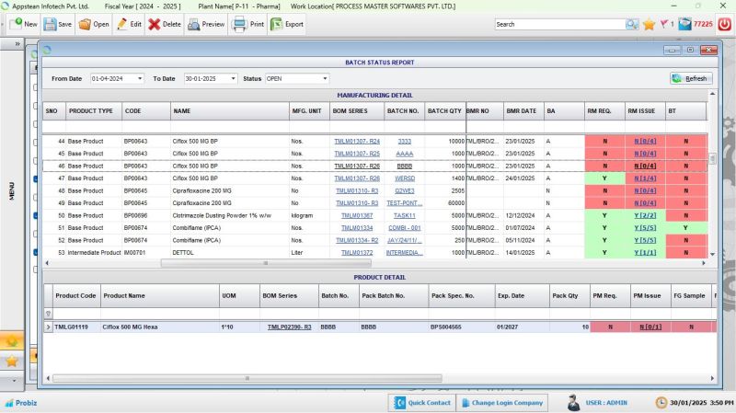Click the Change Login Company button
736x413 pixels.
pyautogui.click(x=502, y=403)
